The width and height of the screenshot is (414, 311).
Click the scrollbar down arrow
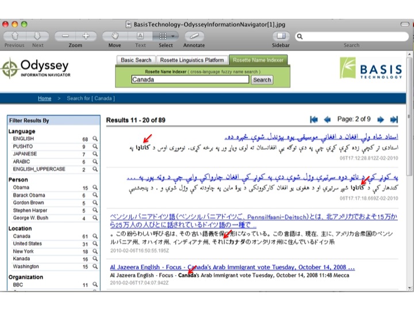pos(409,288)
